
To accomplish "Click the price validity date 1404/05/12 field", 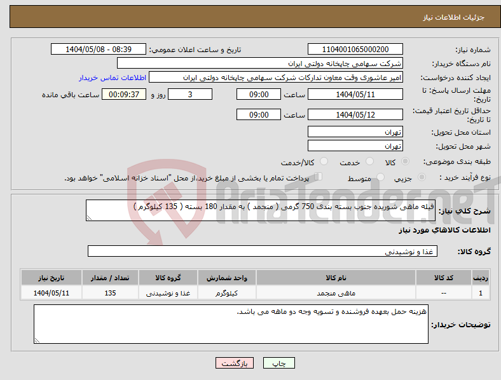I will (355, 114).
